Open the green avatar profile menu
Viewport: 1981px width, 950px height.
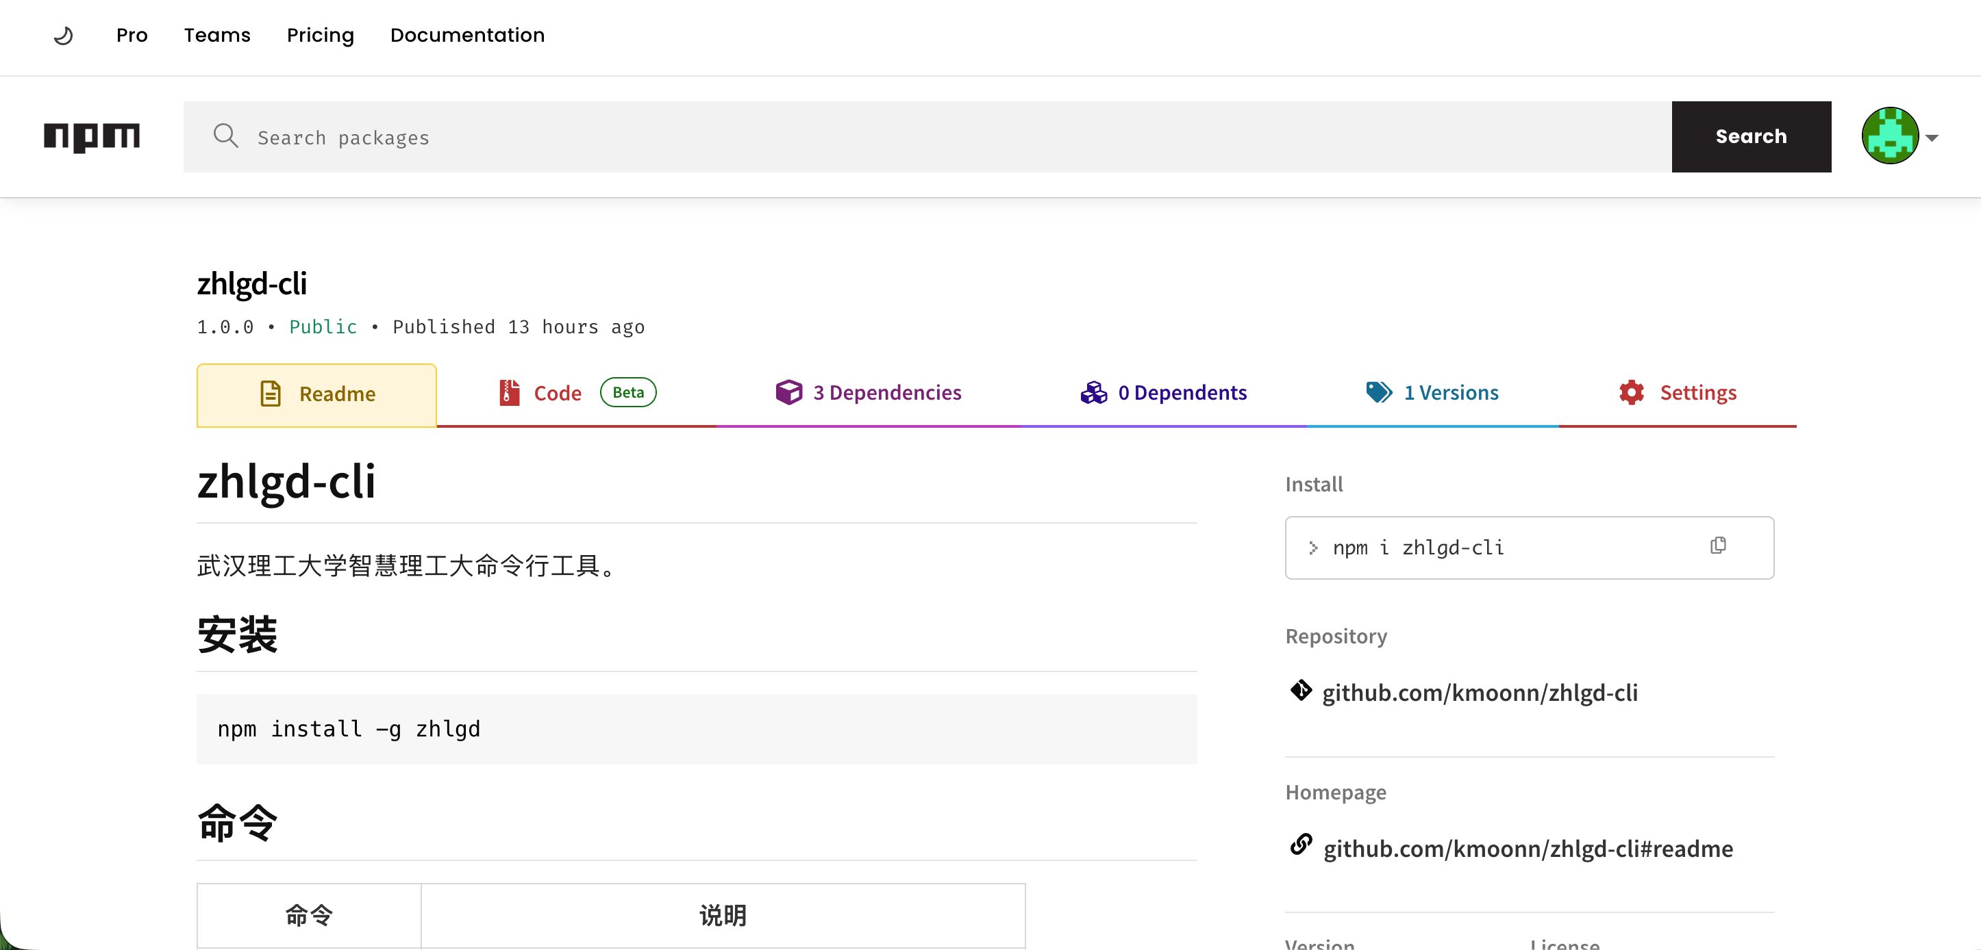tap(1889, 136)
